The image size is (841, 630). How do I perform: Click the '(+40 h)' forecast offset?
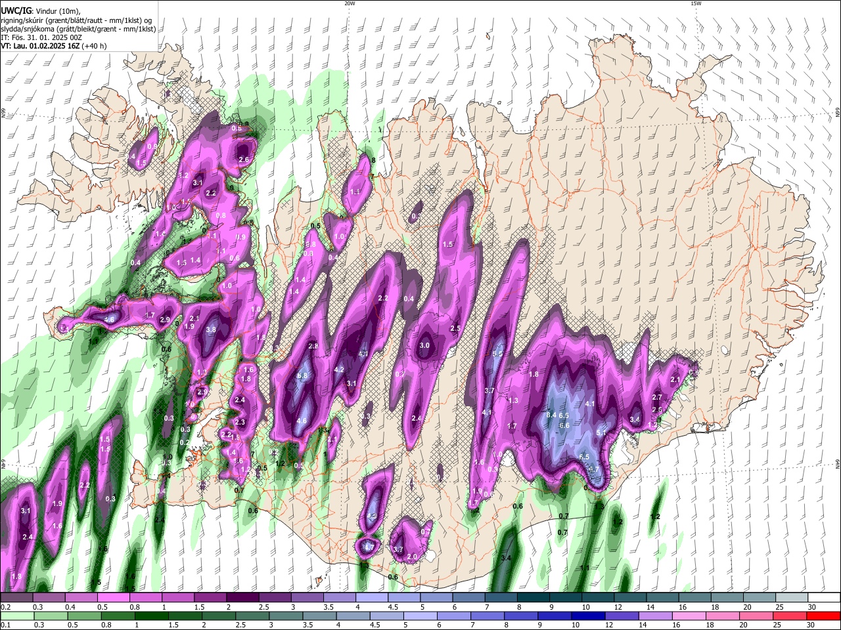94,46
